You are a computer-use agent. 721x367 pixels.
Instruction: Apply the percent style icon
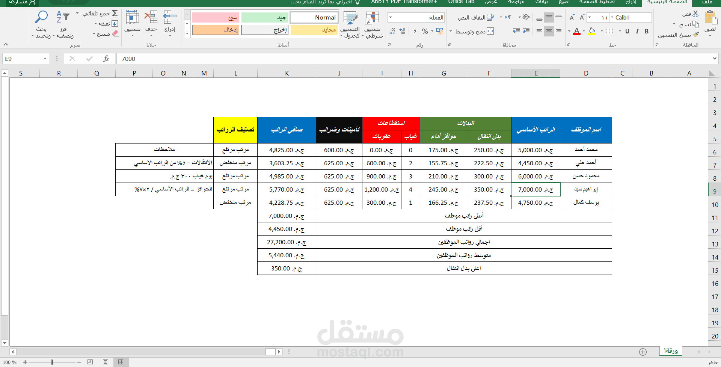[425, 31]
